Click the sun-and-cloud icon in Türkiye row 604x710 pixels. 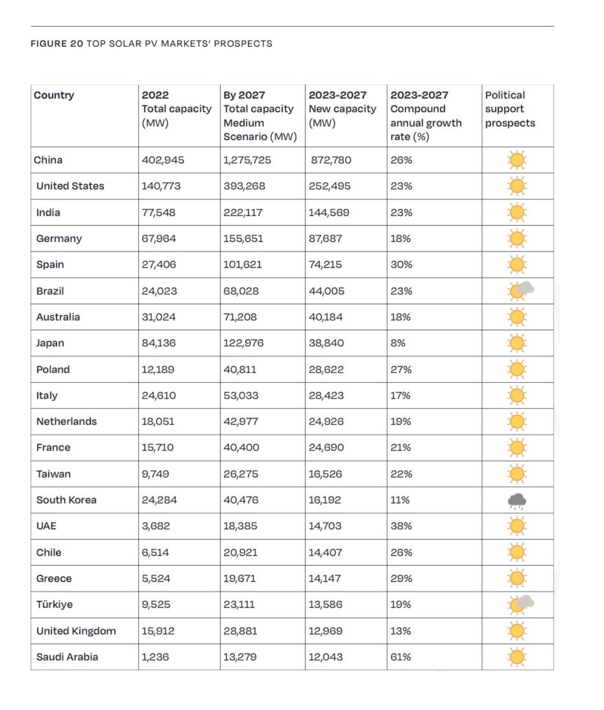coord(520,604)
